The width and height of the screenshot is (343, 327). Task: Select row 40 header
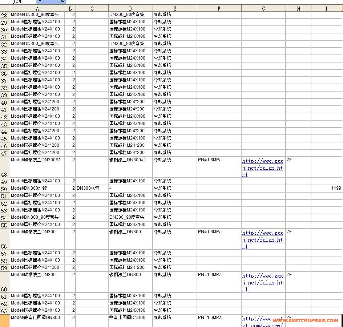pyautogui.click(x=5, y=102)
